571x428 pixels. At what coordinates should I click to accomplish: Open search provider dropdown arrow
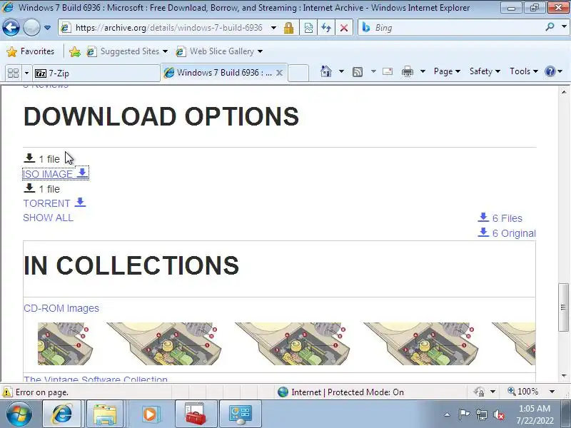(x=564, y=27)
